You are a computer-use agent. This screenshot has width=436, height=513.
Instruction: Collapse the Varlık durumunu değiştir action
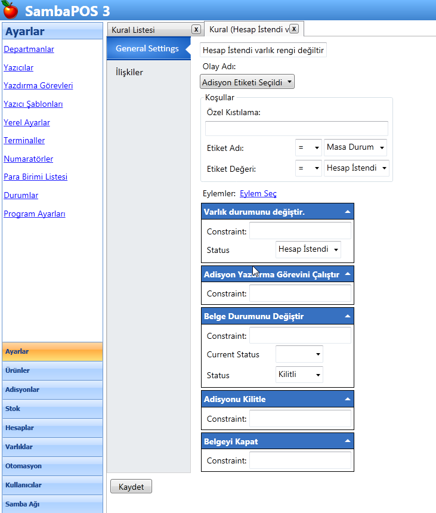click(348, 212)
